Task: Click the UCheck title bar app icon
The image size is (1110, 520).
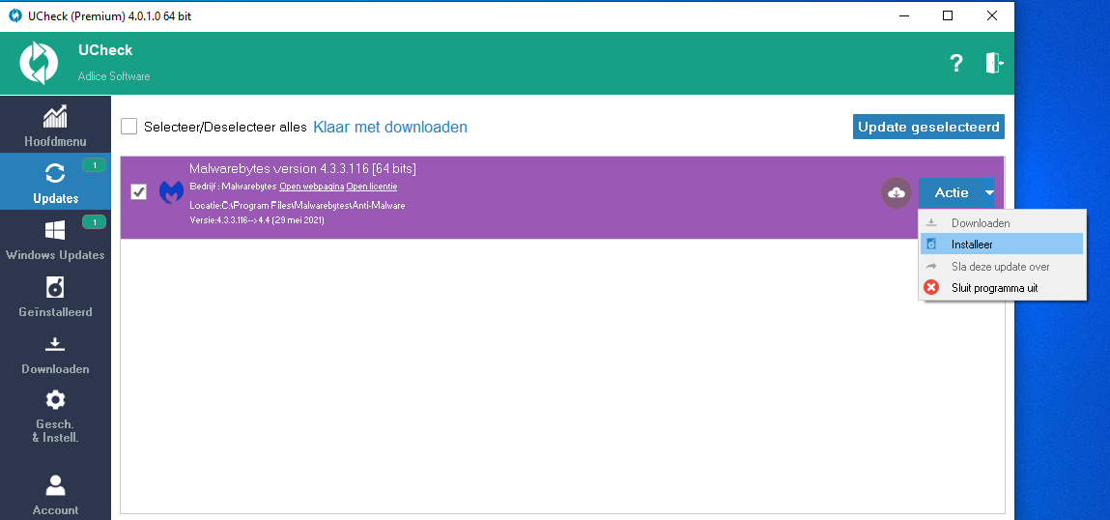Action: coord(14,15)
